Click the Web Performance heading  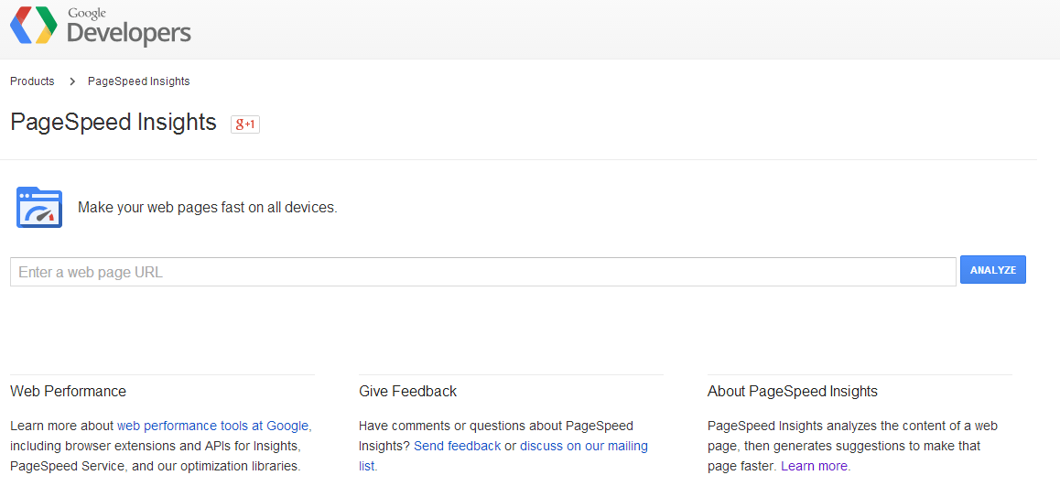tap(69, 392)
